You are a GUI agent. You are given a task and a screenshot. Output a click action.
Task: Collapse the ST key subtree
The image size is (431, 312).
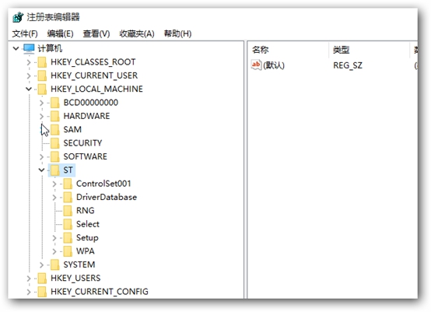tap(41, 170)
